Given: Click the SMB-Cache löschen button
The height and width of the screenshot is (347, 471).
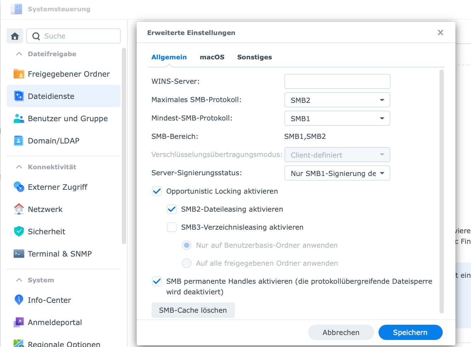Looking at the screenshot, I should point(193,310).
